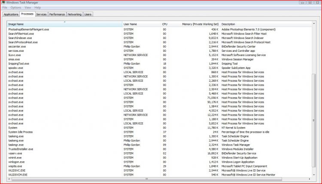Select WLIDSVCM.EXE process

click(159, 175)
